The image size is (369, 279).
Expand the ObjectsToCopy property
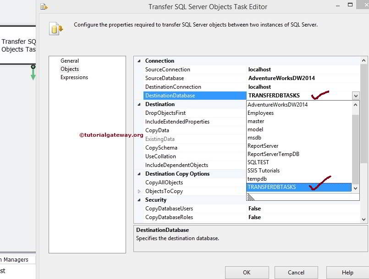(x=139, y=191)
